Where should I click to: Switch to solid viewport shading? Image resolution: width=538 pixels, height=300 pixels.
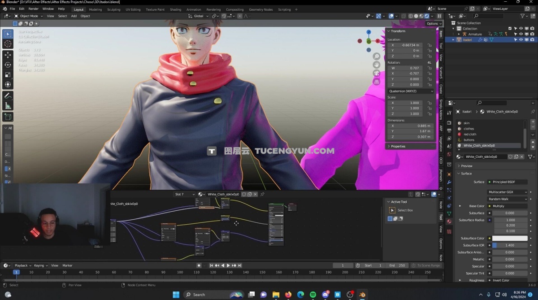pyautogui.click(x=416, y=16)
